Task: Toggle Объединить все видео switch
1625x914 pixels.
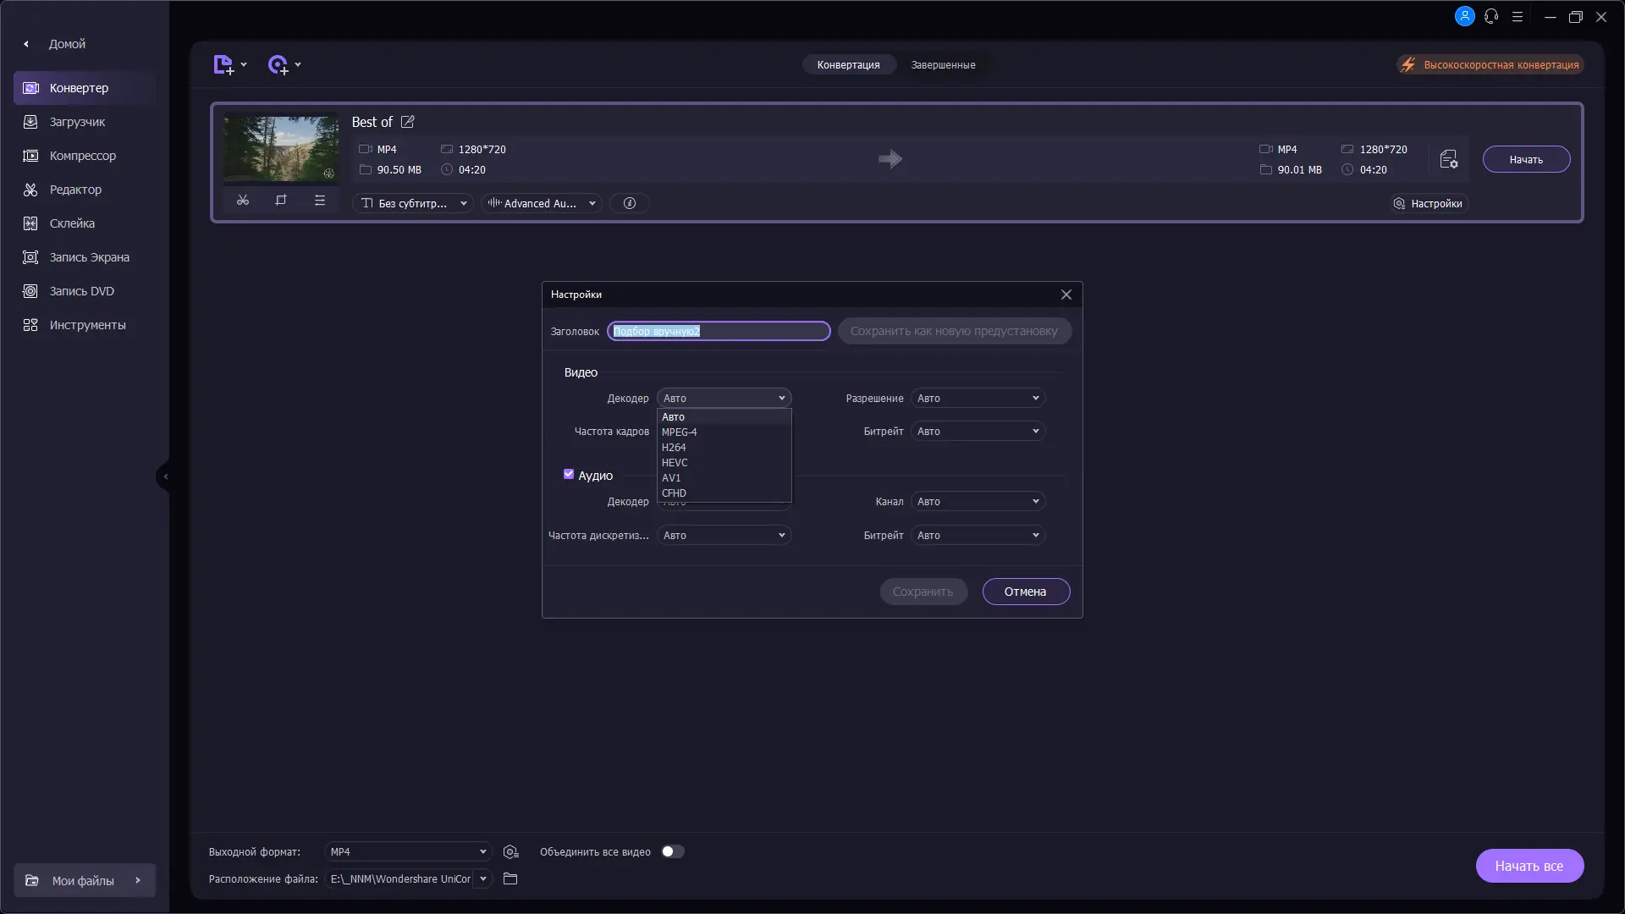Action: click(x=672, y=852)
